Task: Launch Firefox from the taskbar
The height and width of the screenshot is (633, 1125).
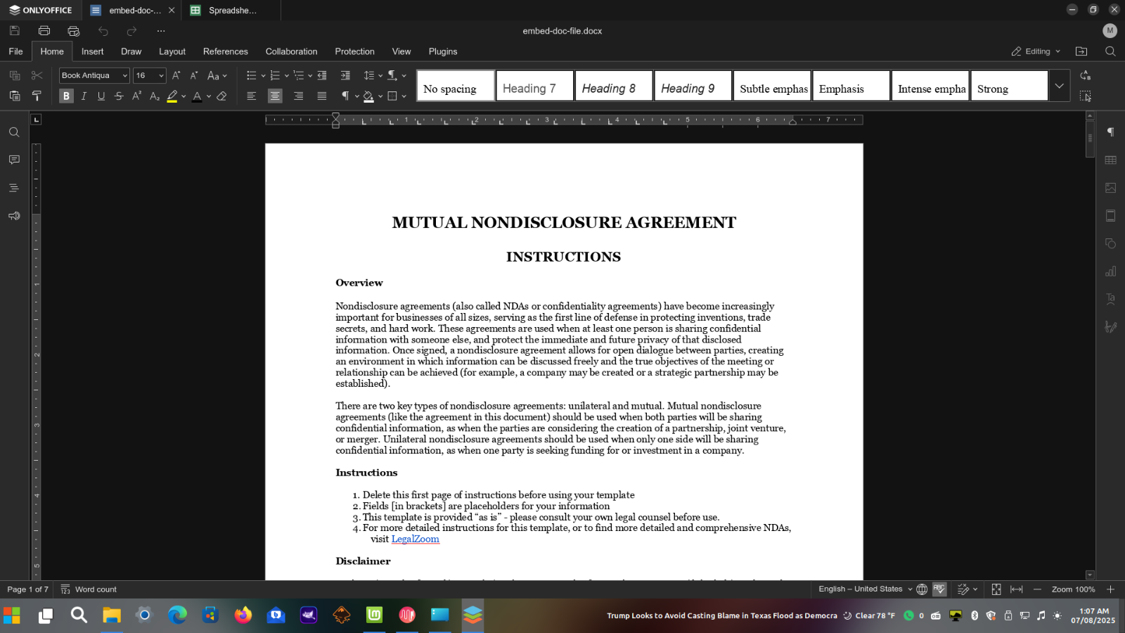Action: pos(243,615)
